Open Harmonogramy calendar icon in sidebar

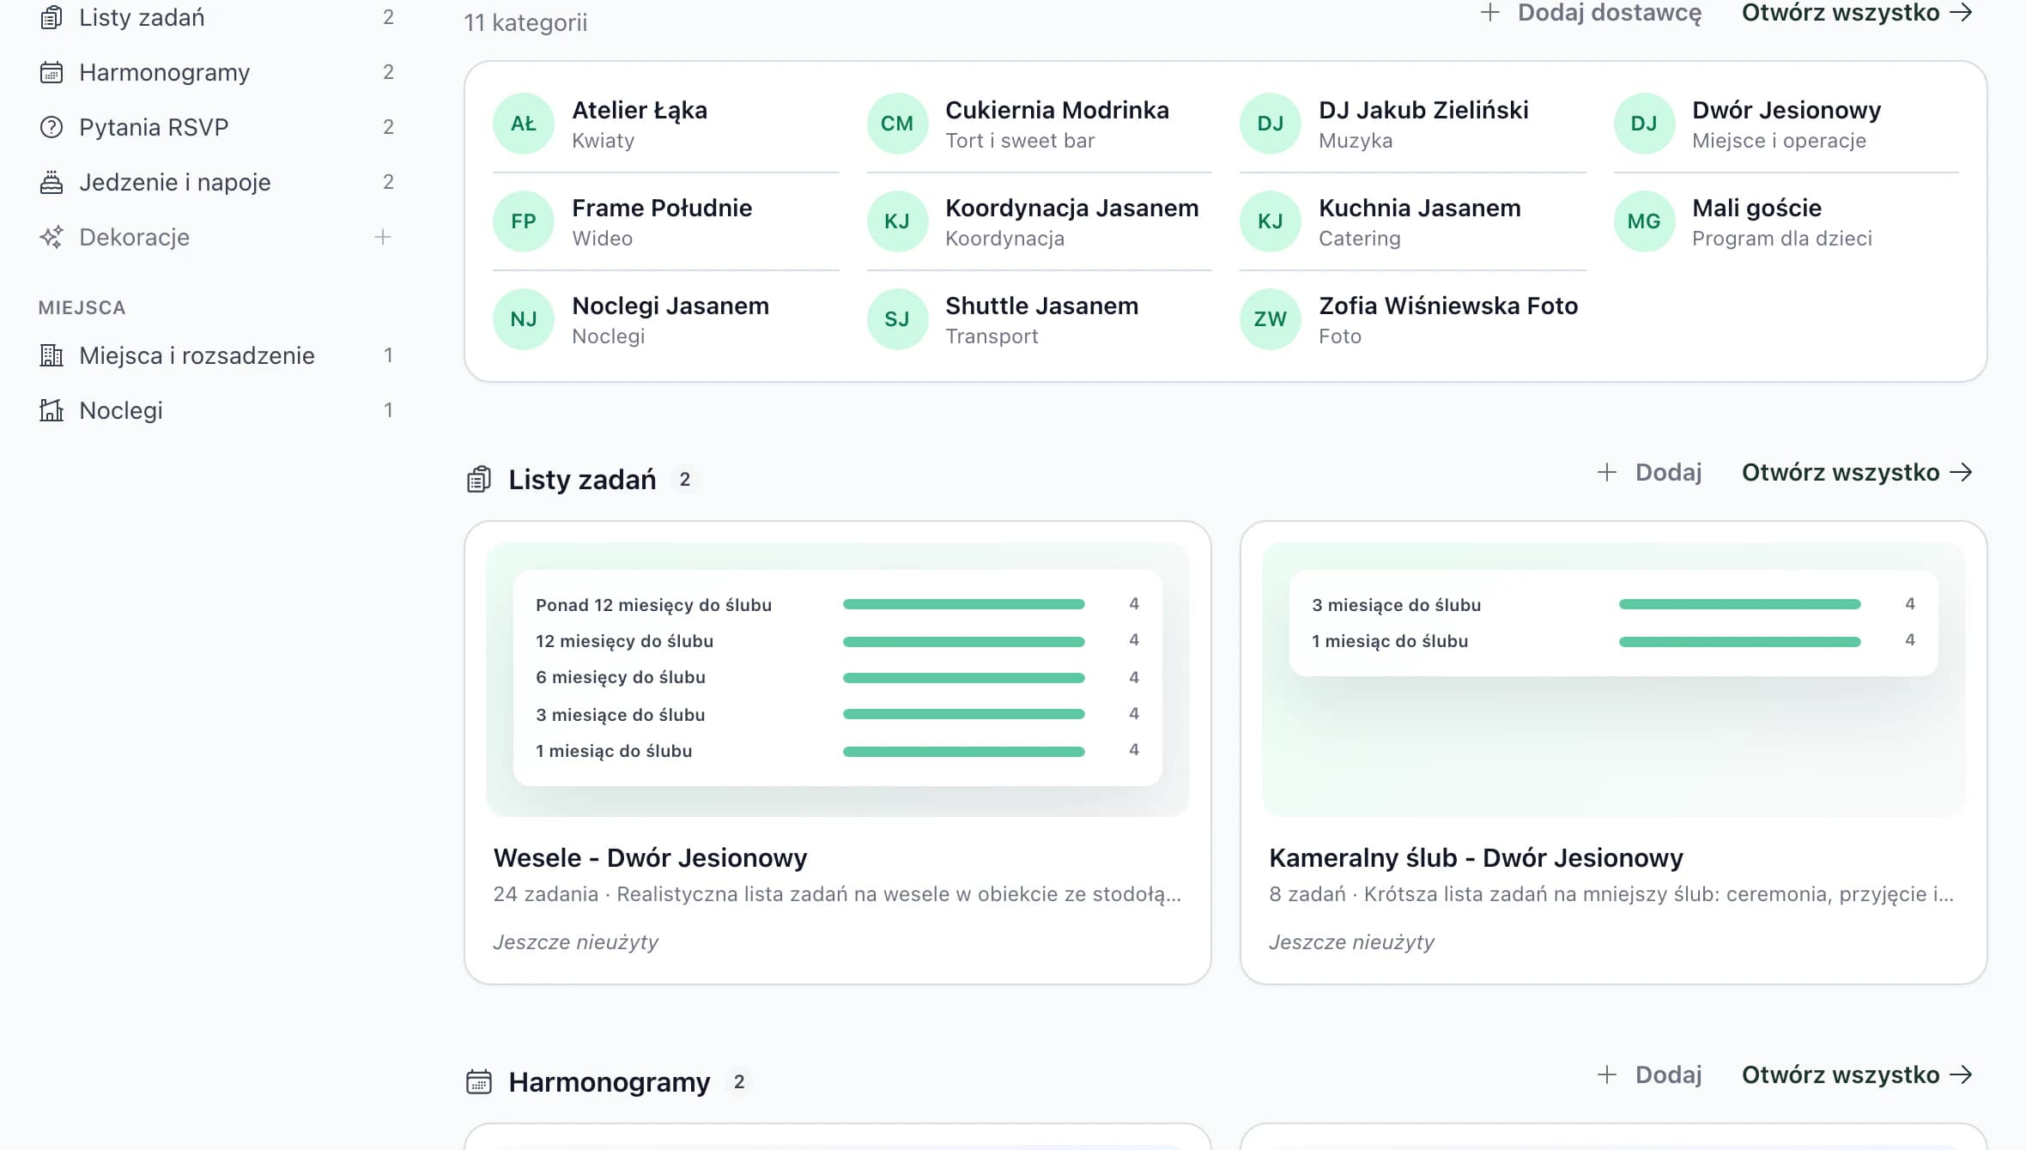(x=52, y=72)
